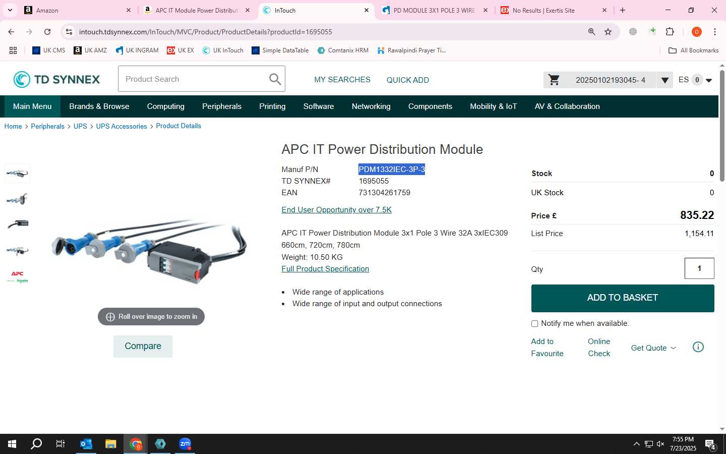Click the Compare button
This screenshot has width=726, height=454.
[x=143, y=347]
